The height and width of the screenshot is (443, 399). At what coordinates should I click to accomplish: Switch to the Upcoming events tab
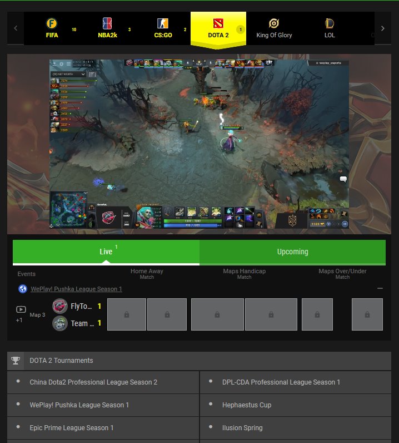(293, 252)
